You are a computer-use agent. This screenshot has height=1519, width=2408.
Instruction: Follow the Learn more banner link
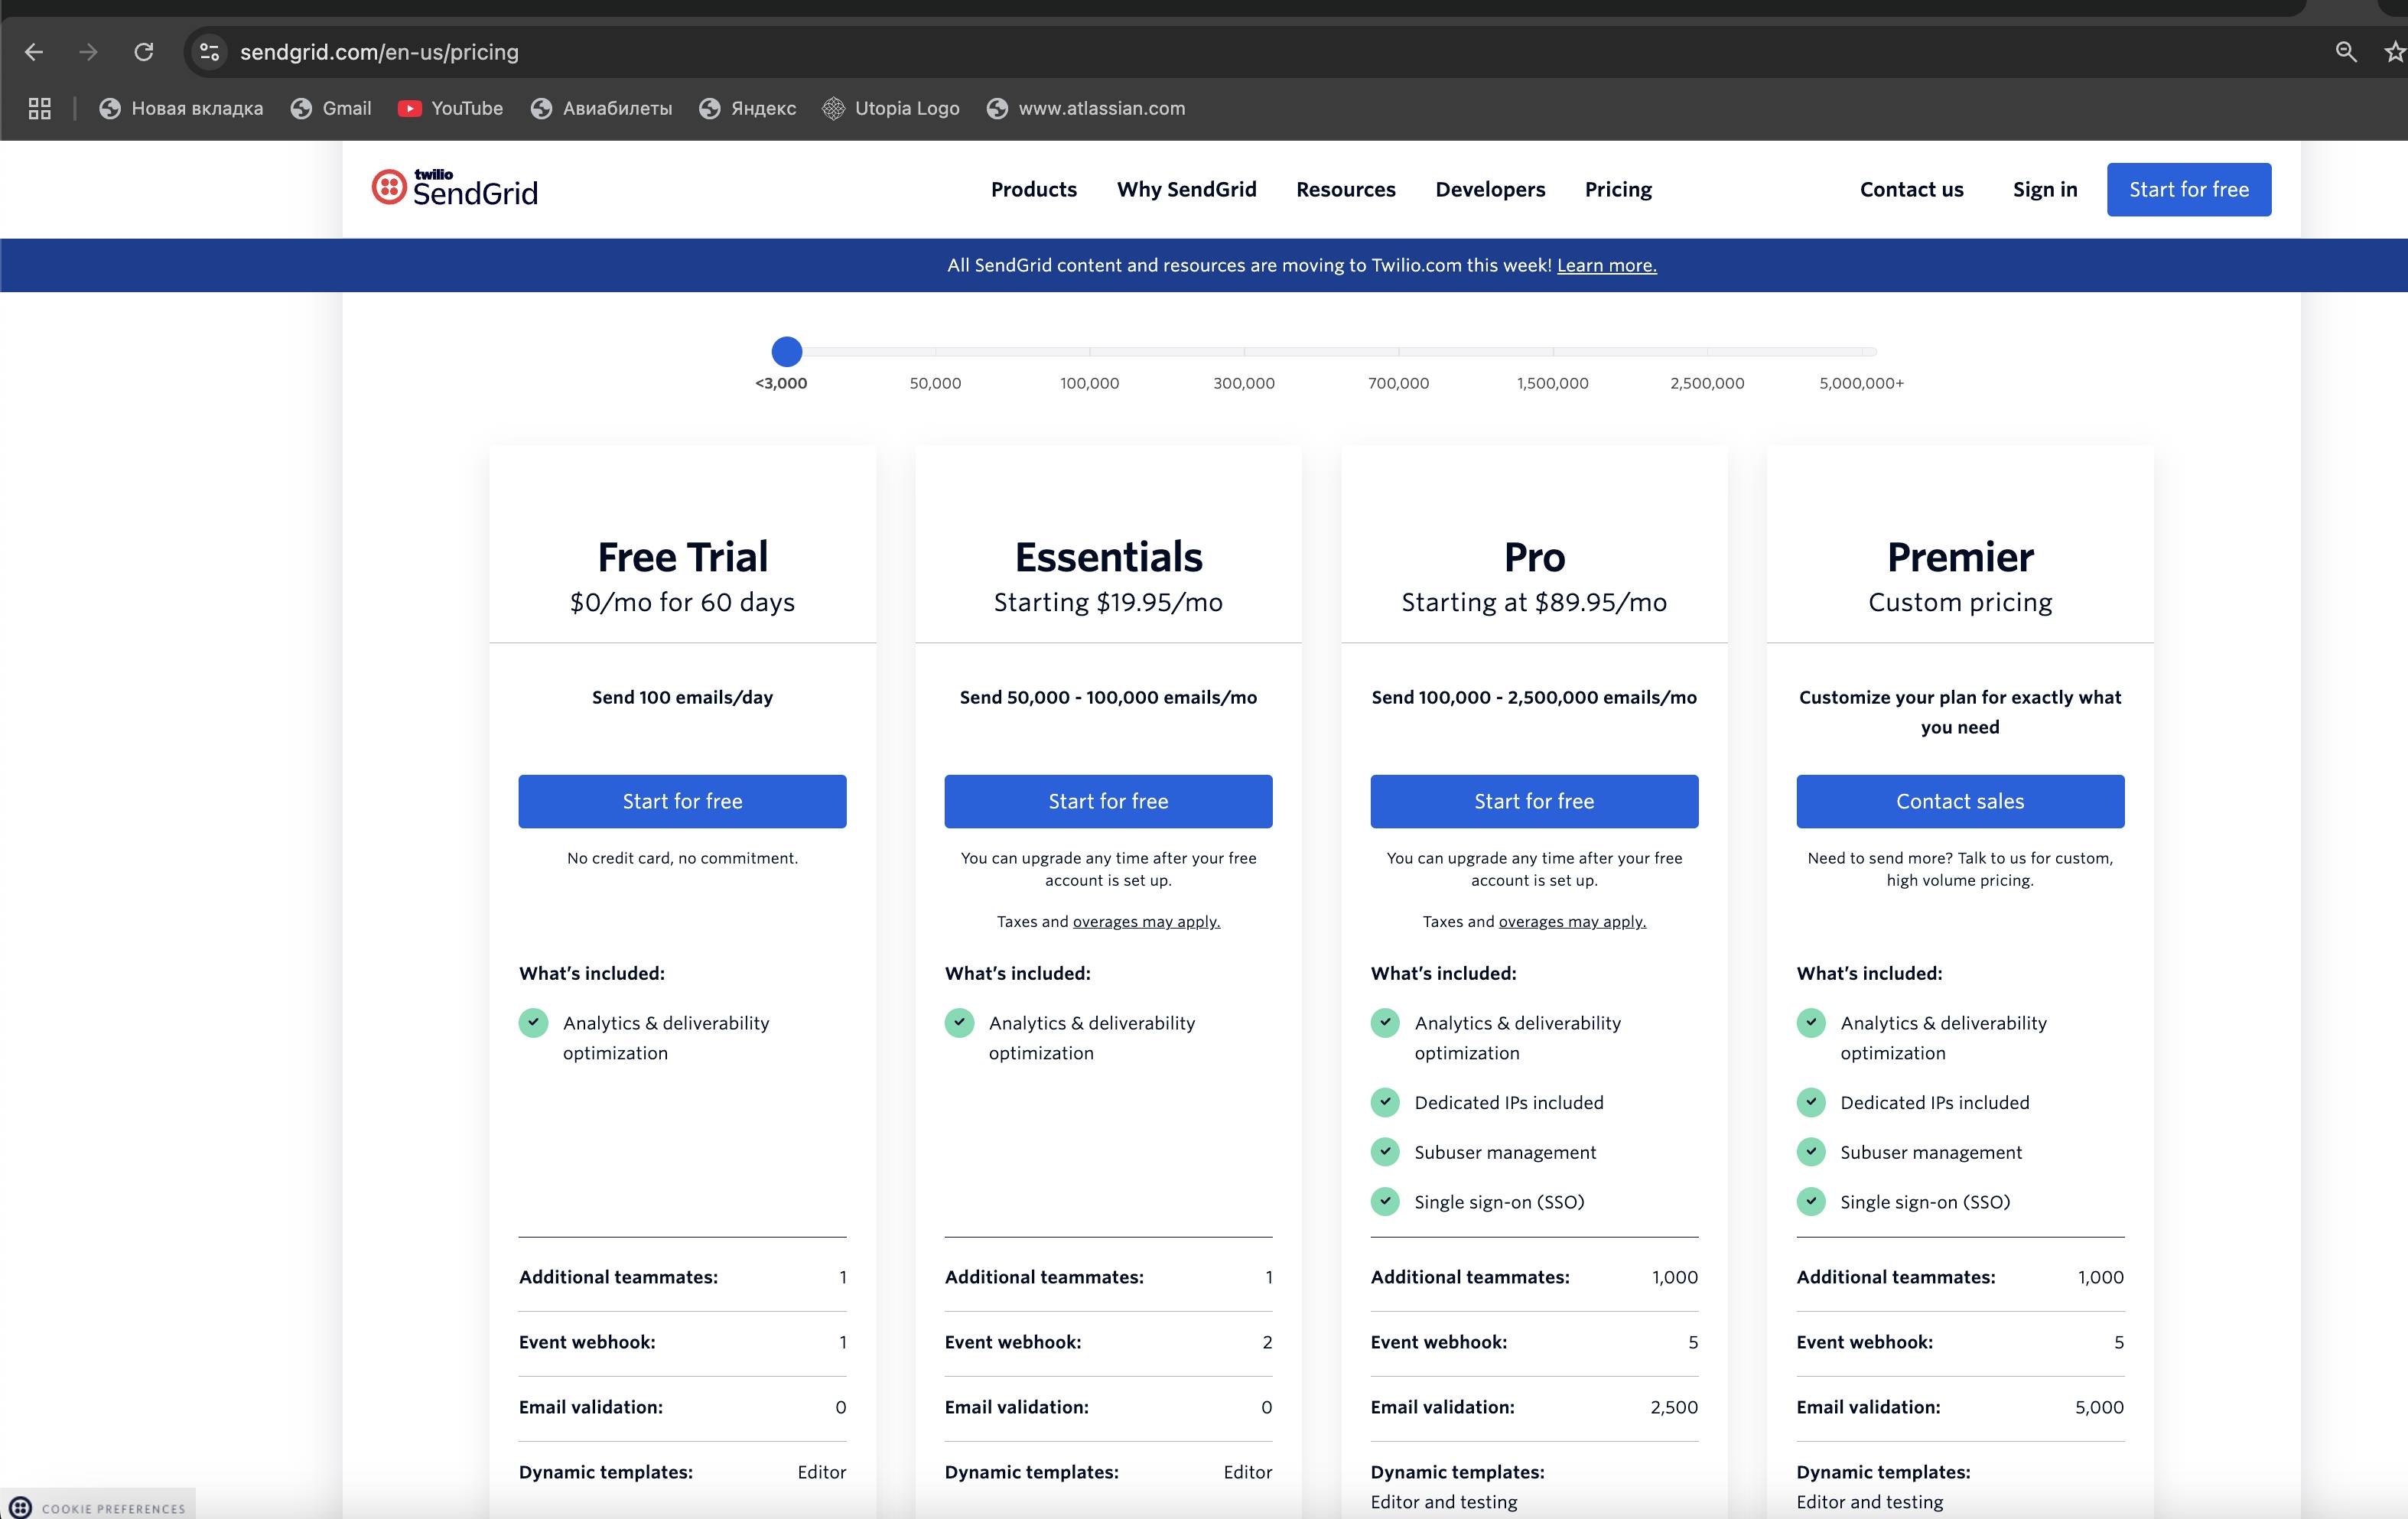[x=1606, y=265]
